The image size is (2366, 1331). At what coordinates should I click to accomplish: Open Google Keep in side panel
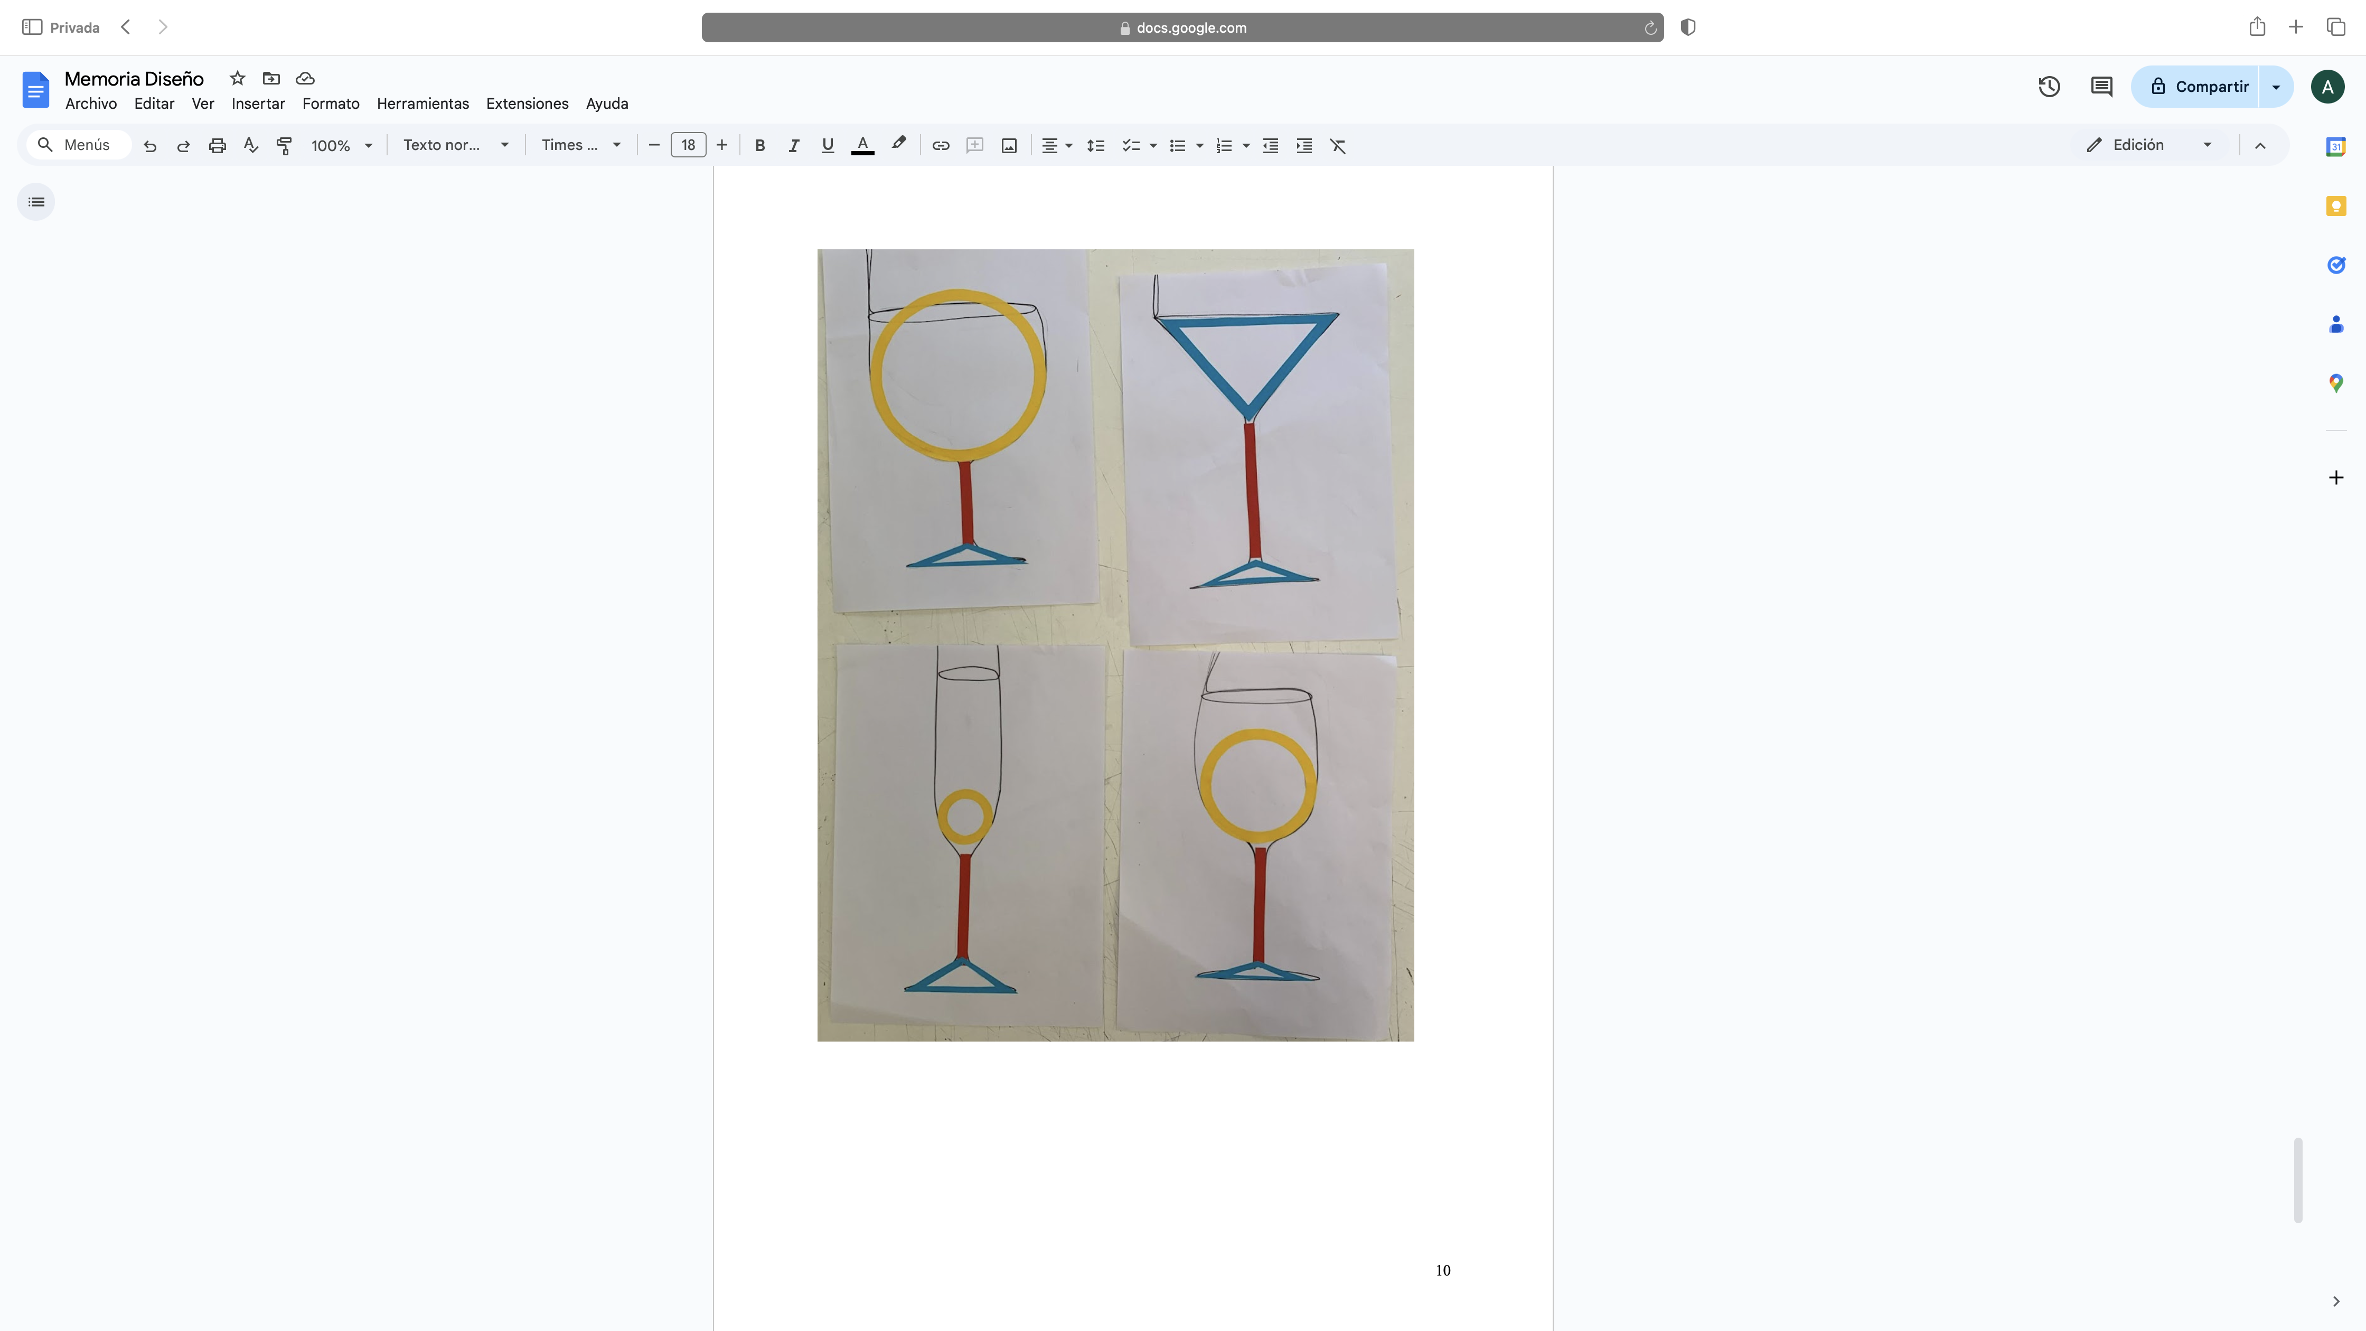click(x=2336, y=206)
